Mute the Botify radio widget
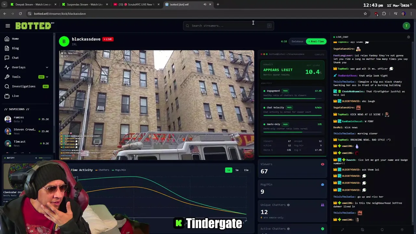Screen dimensions: 416x234 (x=36, y=158)
